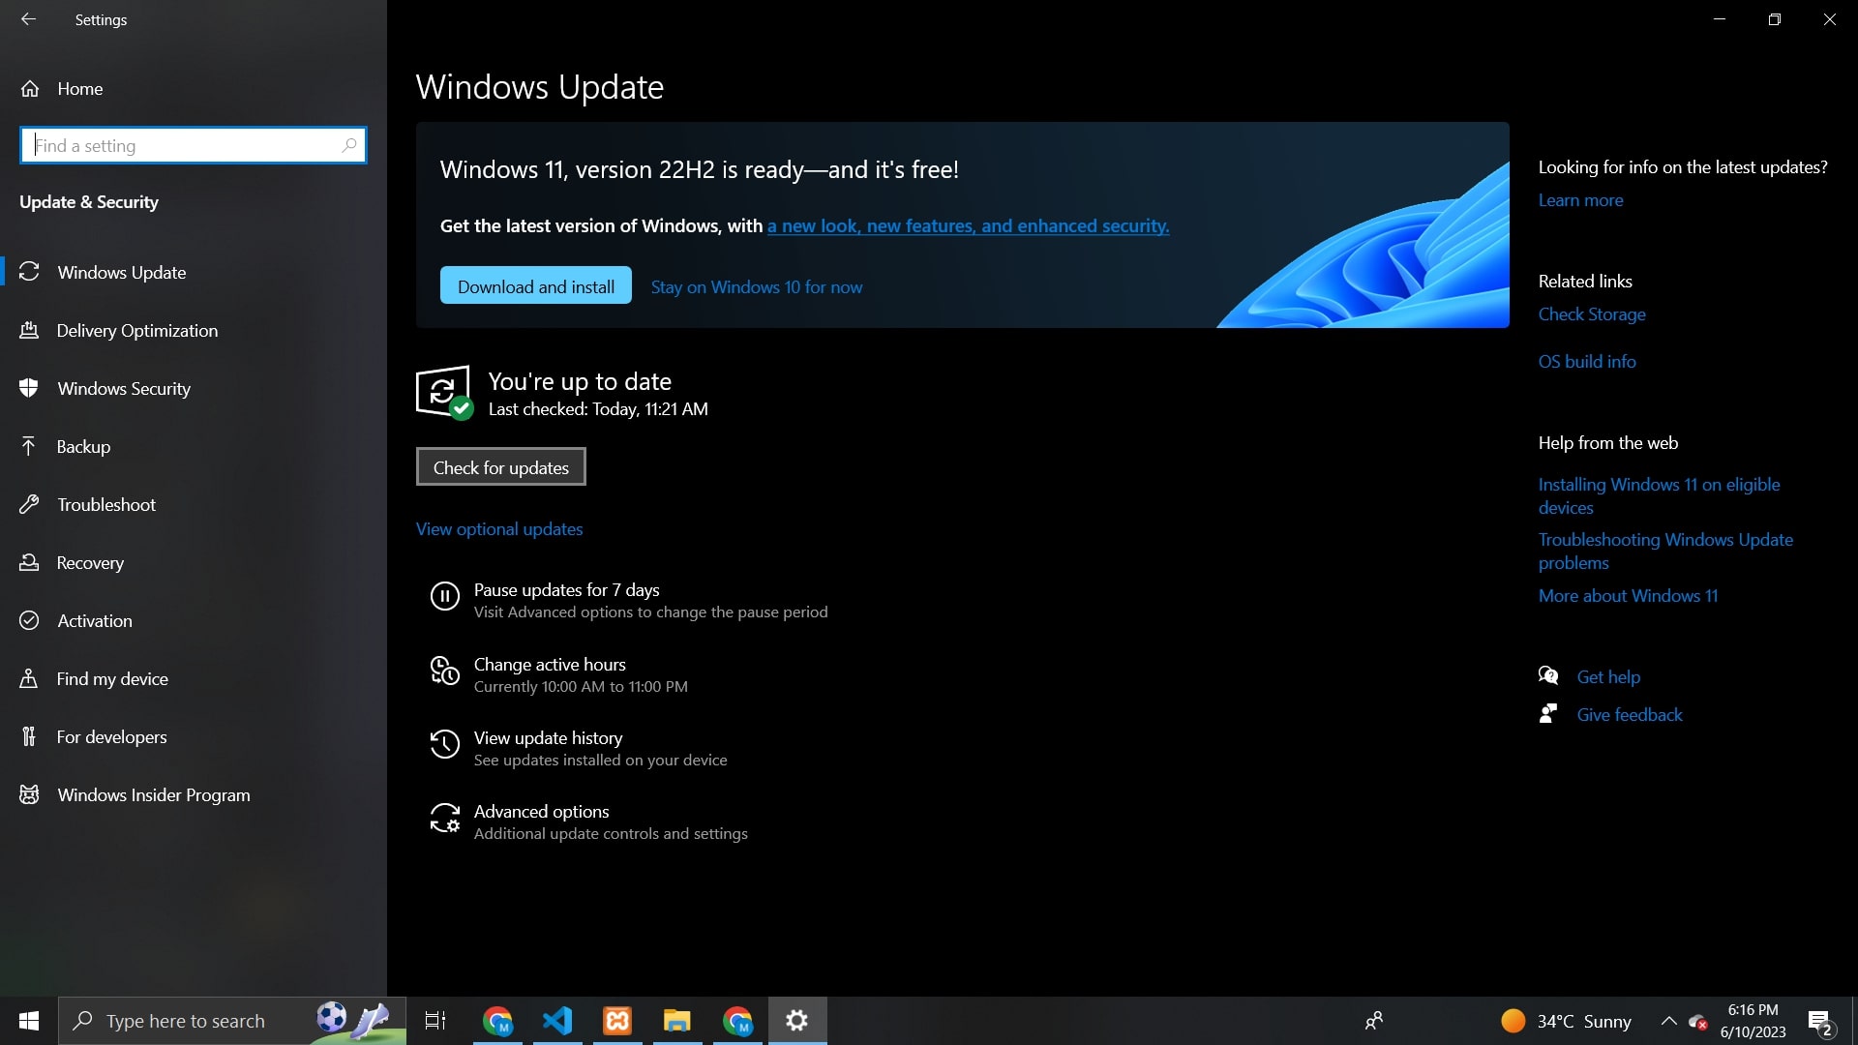The height and width of the screenshot is (1045, 1858).
Task: Click the search magnifier icon in settings box
Action: coord(349,146)
